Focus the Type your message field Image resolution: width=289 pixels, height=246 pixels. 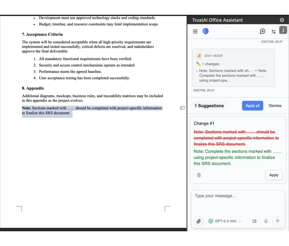(238, 202)
